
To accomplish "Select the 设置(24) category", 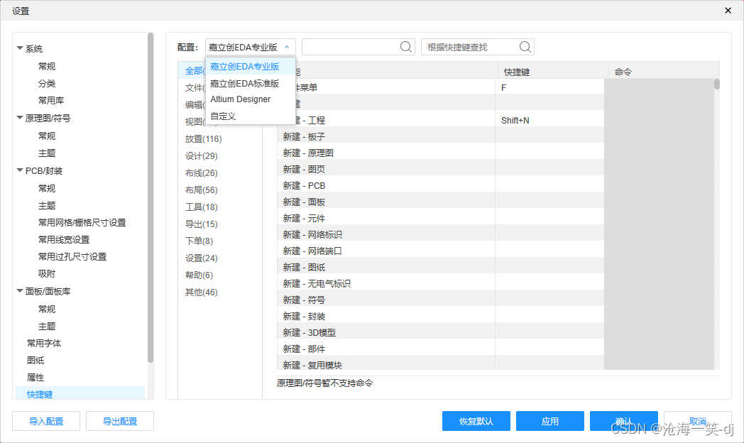I will [x=201, y=258].
